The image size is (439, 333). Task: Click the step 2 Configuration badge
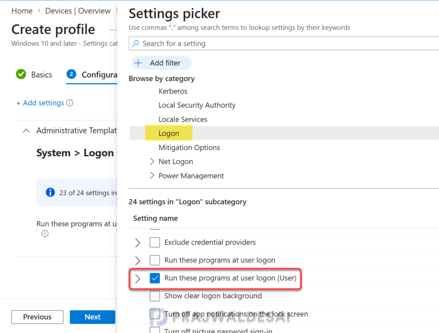tap(72, 74)
